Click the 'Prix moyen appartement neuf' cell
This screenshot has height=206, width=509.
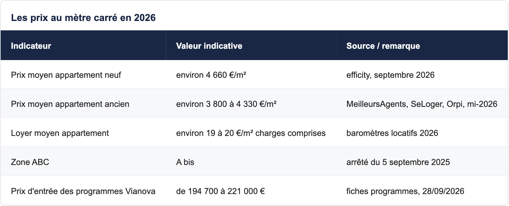tap(83, 75)
